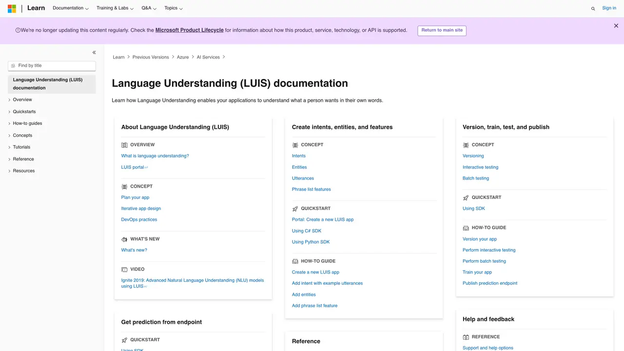Collapse the sidebar with double-chevron icon
This screenshot has height=351, width=624.
[x=94, y=53]
